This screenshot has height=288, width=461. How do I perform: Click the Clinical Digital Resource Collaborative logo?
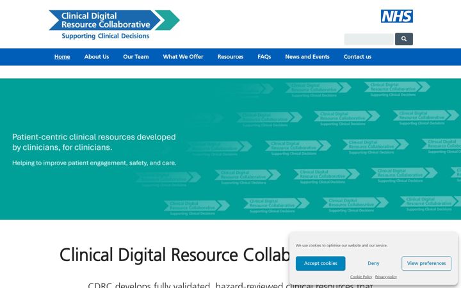[x=114, y=24]
